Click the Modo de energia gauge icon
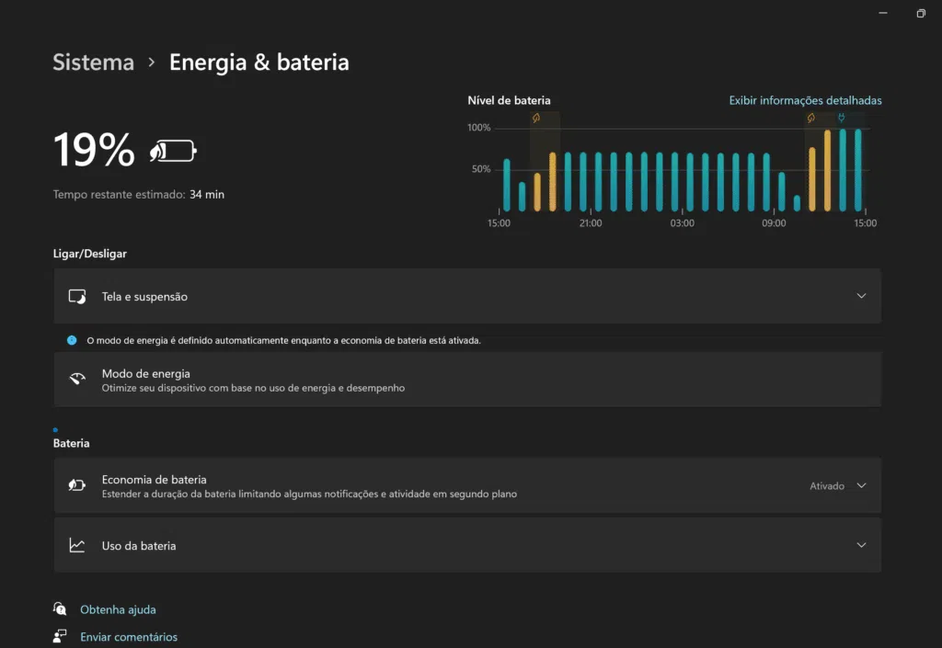 coord(77,380)
